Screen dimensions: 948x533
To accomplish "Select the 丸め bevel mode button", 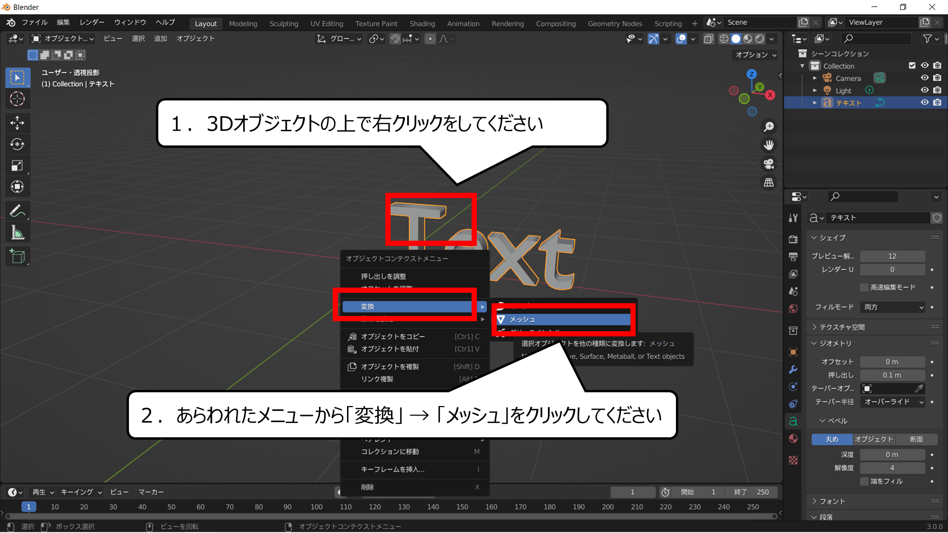I will click(832, 439).
